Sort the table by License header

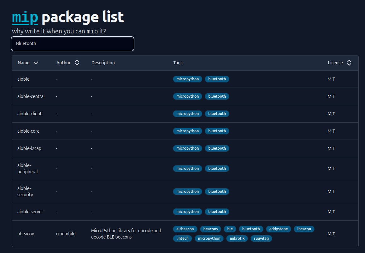click(335, 63)
